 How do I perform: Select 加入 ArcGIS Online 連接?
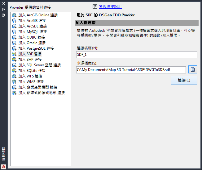point(38,15)
